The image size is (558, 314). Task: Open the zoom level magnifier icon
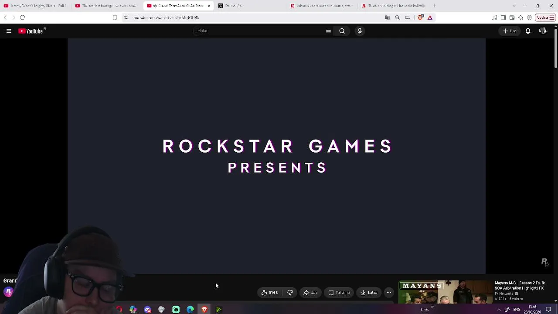coord(397,17)
